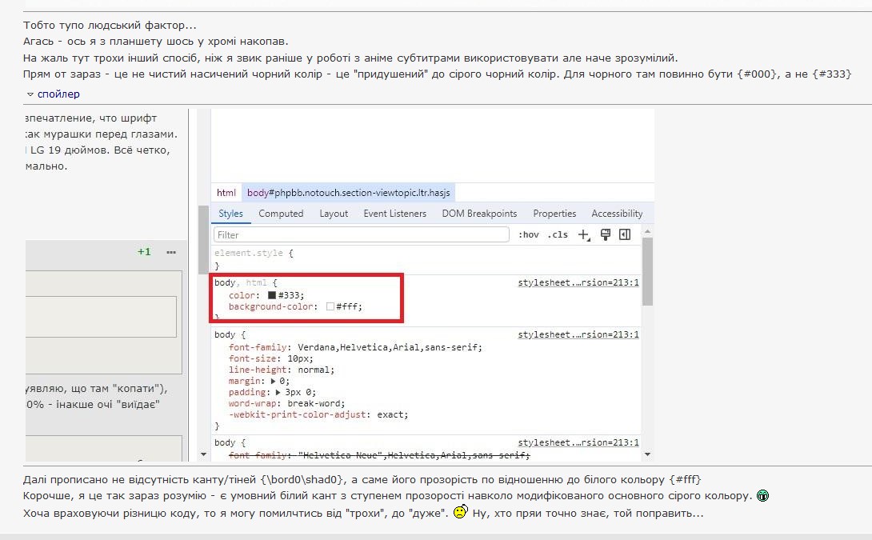Click the element.style selector text
This screenshot has width=872, height=540.
(x=249, y=253)
